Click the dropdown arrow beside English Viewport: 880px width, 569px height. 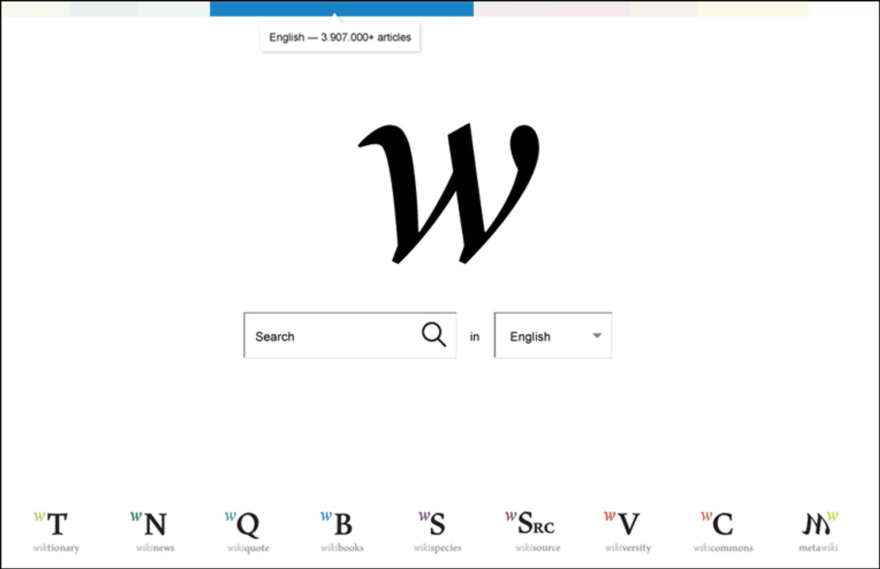tap(596, 336)
